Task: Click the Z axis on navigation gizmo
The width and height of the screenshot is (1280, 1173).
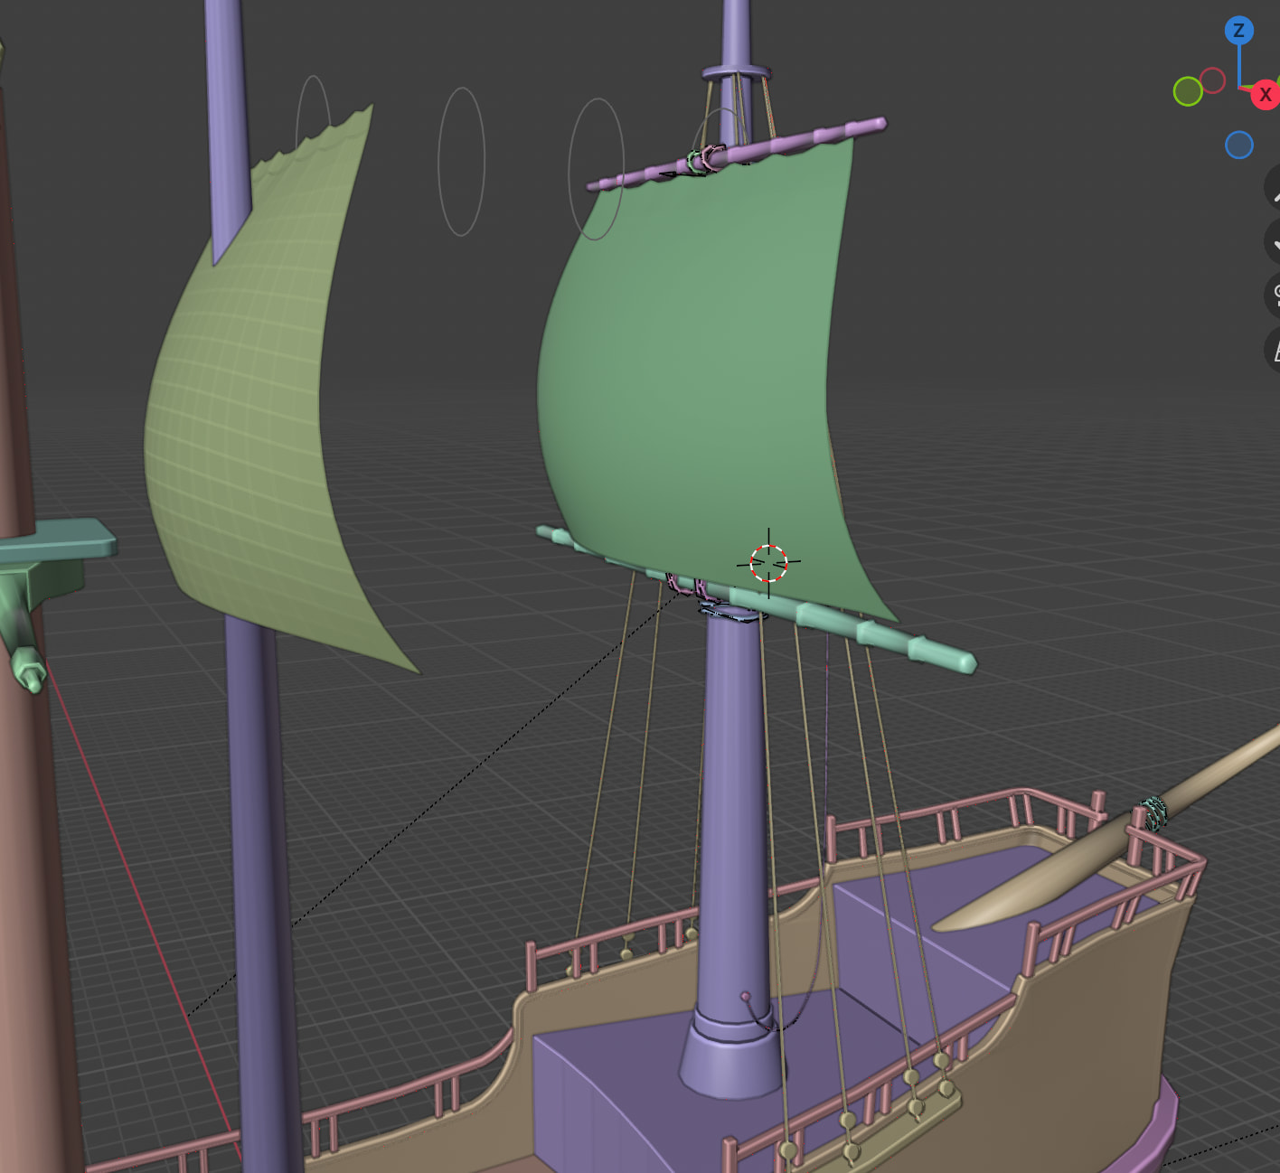Action: click(1238, 31)
